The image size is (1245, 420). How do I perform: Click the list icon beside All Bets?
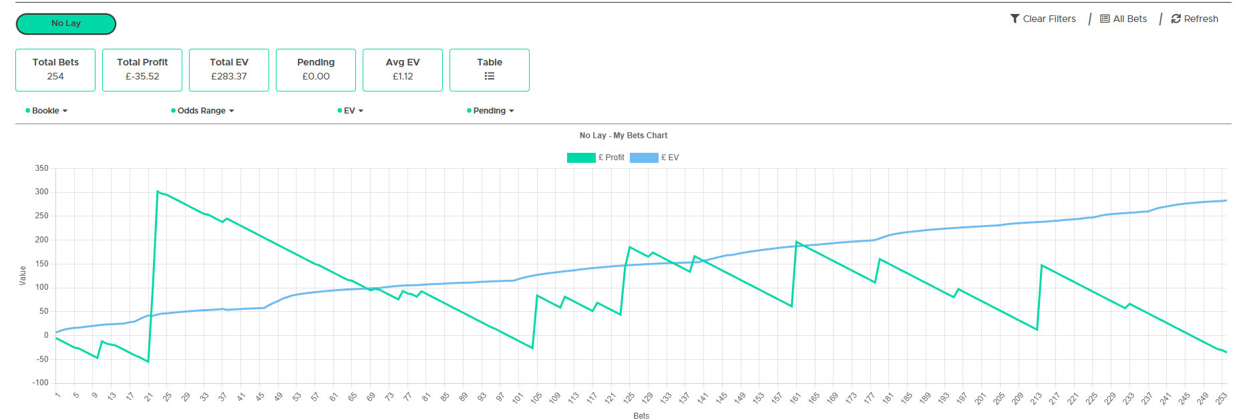pos(1105,19)
